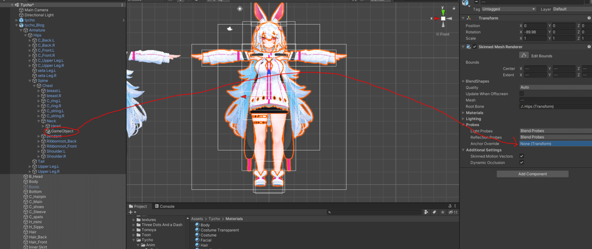Open the Layer dropdown showing Default
The height and width of the screenshot is (249, 592).
[x=571, y=9]
